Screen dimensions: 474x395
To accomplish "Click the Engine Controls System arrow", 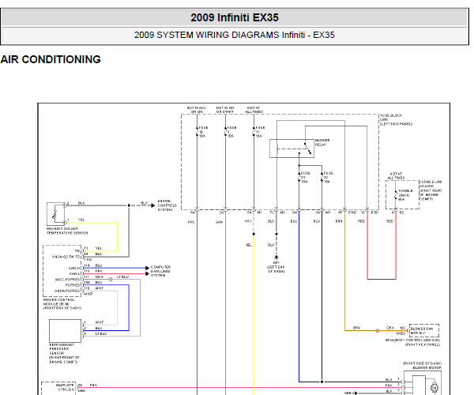I will 153,205.
